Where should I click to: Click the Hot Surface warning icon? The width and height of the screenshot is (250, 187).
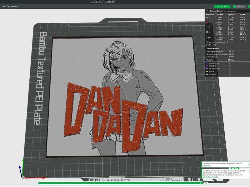tap(162, 179)
